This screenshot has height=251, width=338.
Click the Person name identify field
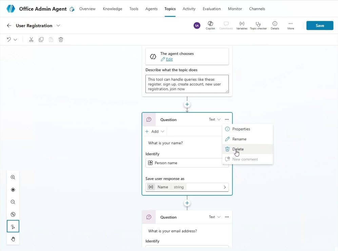pos(187,163)
